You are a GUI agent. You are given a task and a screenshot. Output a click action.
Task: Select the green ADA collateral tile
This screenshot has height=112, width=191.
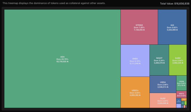coord(62,59)
